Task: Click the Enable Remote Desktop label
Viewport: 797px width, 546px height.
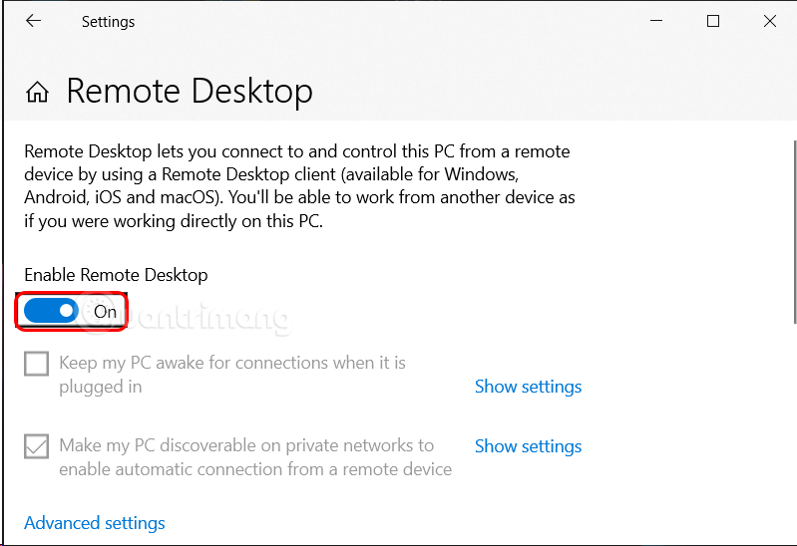Action: (x=116, y=275)
